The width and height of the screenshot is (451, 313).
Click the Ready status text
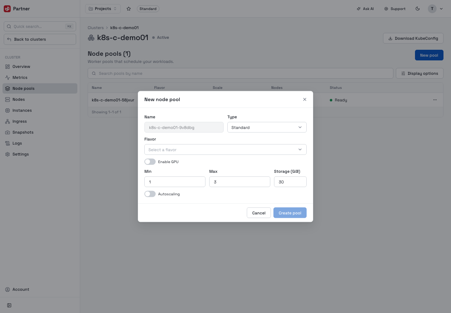tap(341, 100)
